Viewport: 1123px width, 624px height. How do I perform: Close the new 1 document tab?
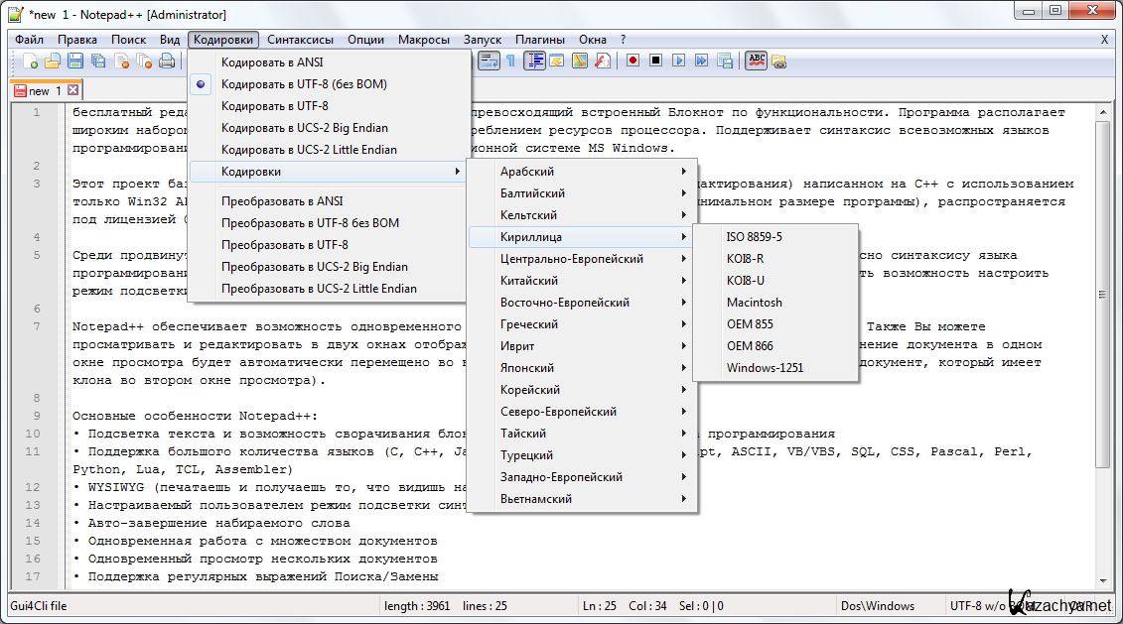point(72,90)
